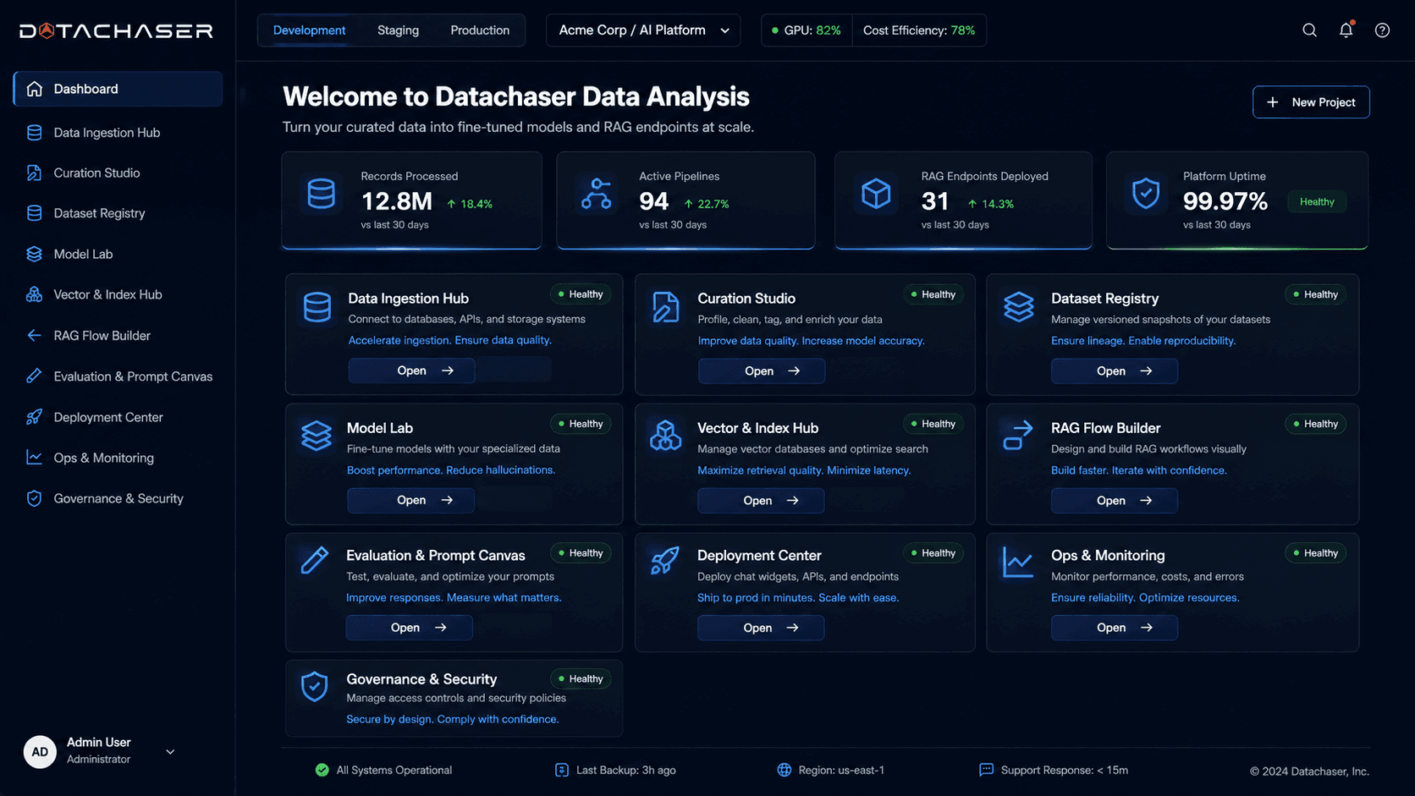Click Open on Data Ingestion Hub card

[412, 371]
